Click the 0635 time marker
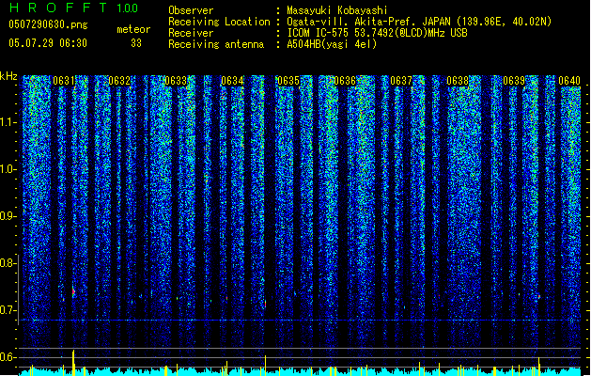Image resolution: width=591 pixels, height=376 pixels. 288,81
